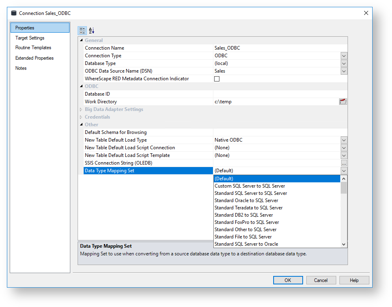Open the Target Settings page
The image size is (392, 307).
pos(30,38)
